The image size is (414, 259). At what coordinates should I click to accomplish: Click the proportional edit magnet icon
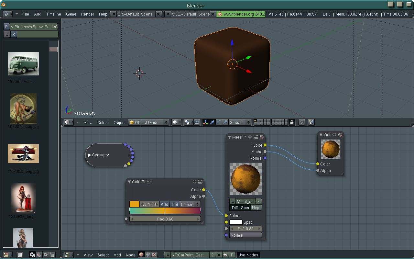click(x=301, y=122)
